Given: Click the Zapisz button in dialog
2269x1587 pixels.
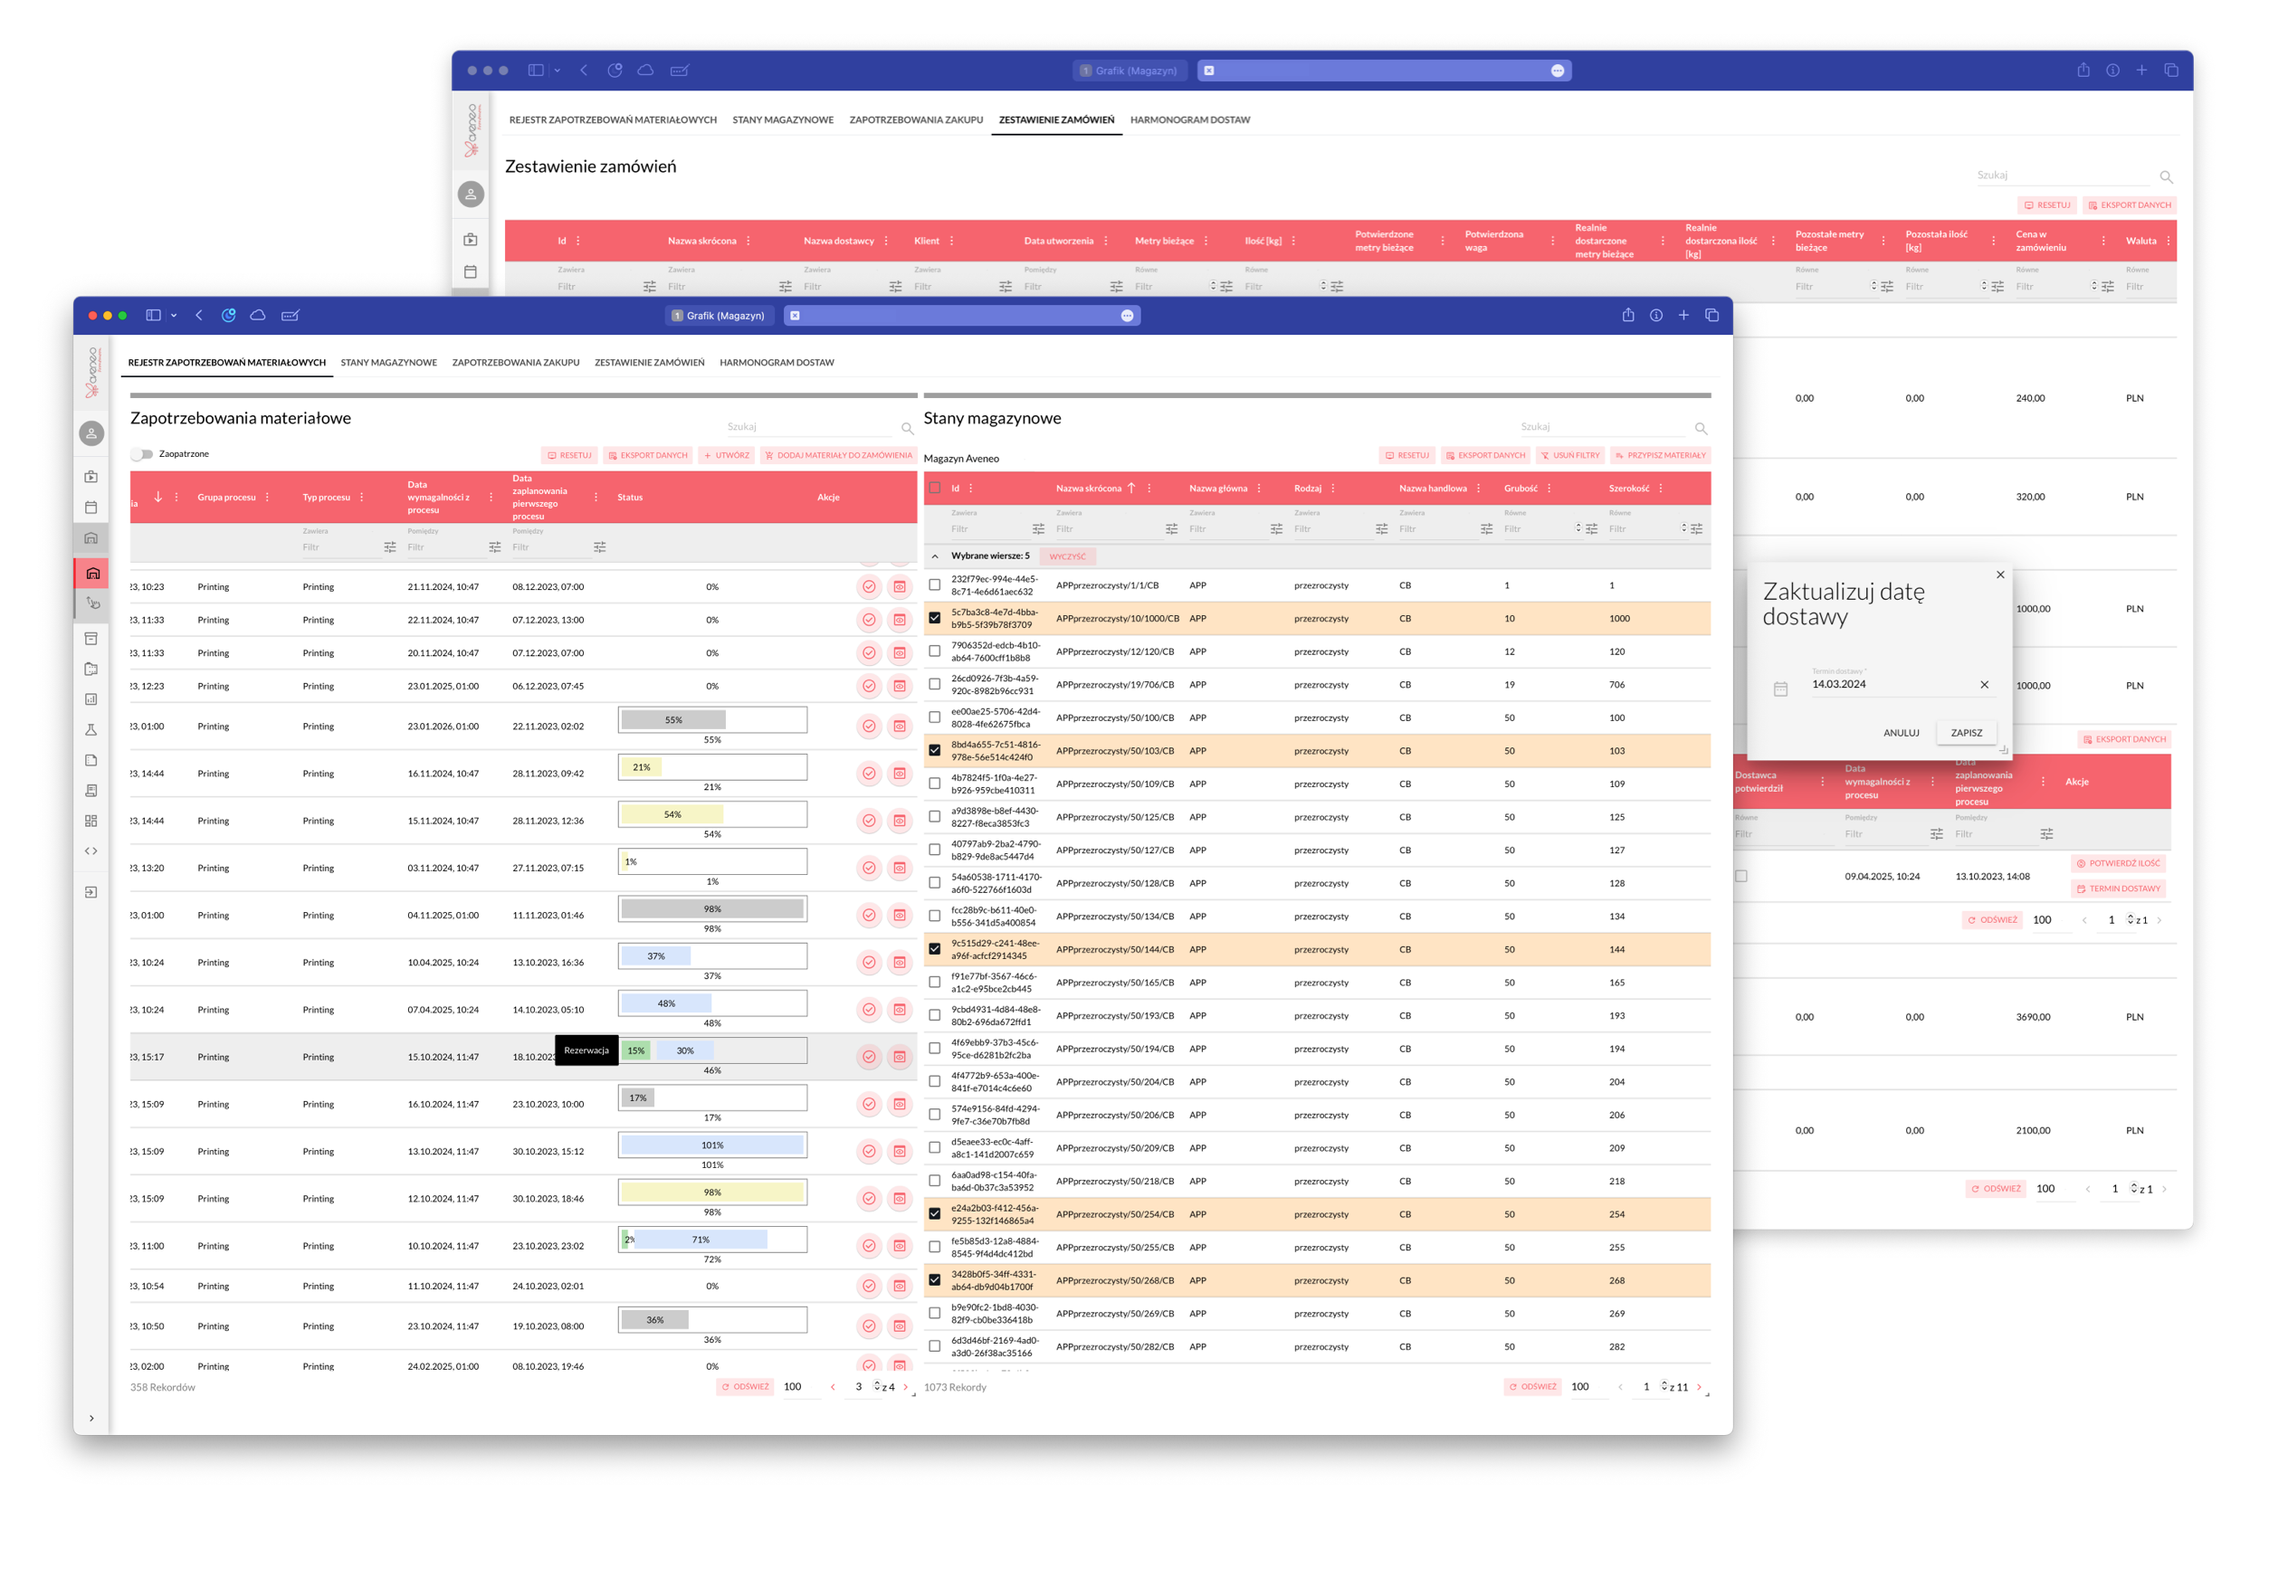Looking at the screenshot, I should (1966, 732).
